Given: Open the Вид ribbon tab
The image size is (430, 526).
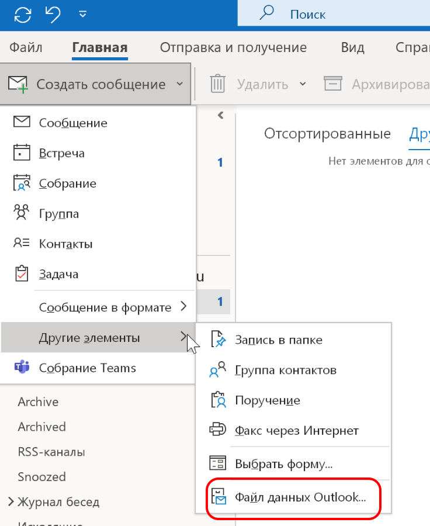Looking at the screenshot, I should [352, 48].
